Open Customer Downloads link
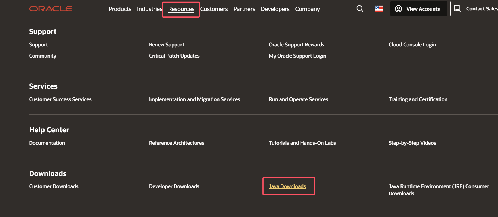 coord(54,186)
